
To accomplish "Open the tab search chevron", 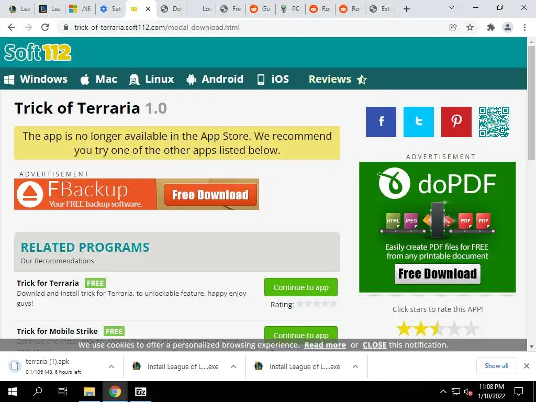I will 452,7.
